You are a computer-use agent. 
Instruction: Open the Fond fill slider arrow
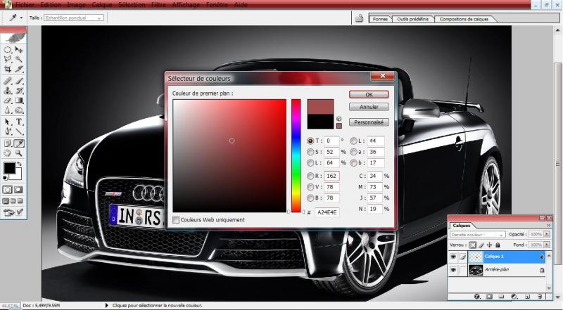point(547,245)
